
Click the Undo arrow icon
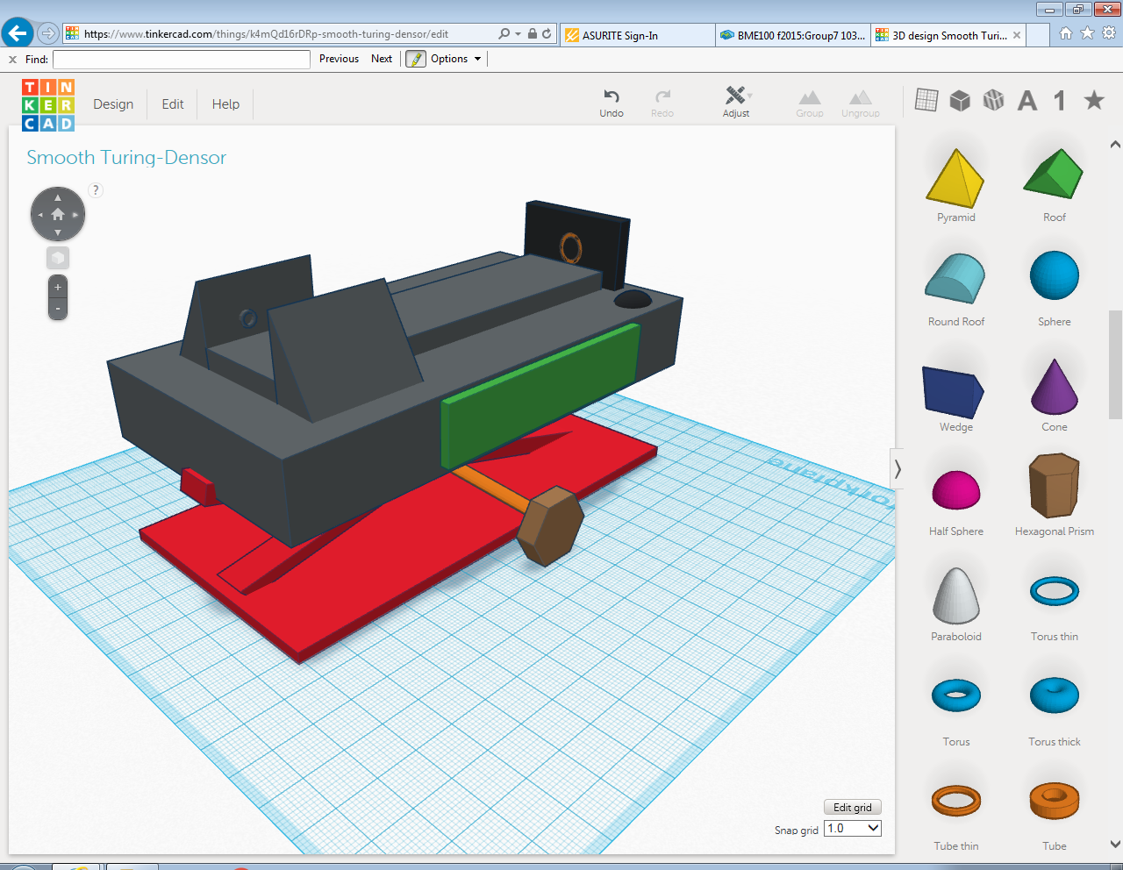coord(612,96)
